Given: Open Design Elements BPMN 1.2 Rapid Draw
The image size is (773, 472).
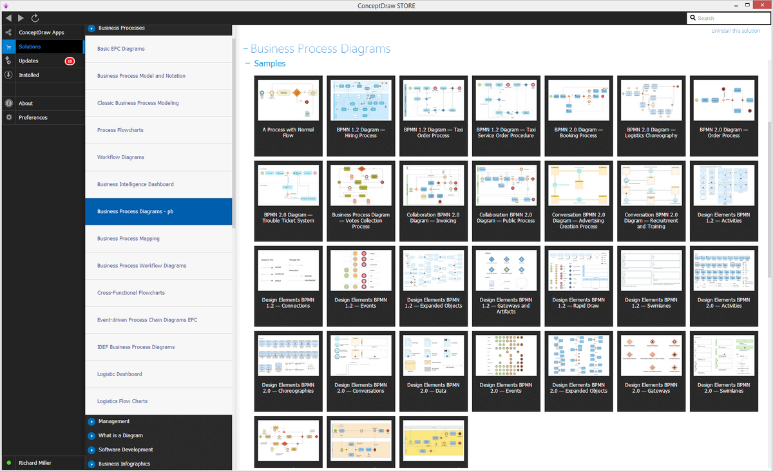Looking at the screenshot, I should (x=578, y=286).
